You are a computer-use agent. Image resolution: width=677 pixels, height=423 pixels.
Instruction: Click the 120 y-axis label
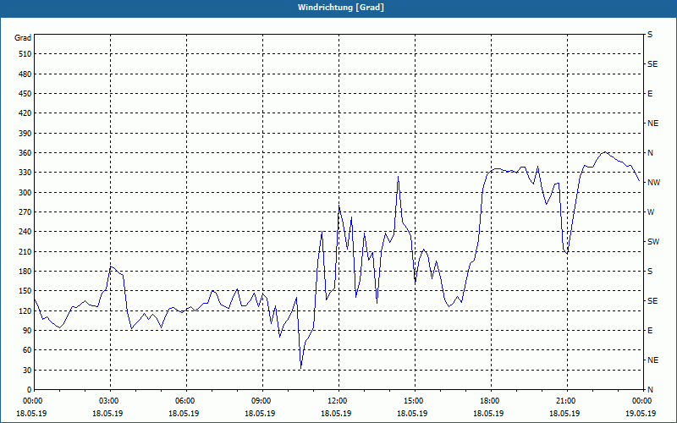(25, 310)
